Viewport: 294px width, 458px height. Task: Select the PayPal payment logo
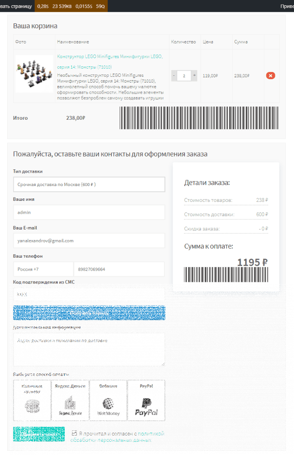[x=146, y=407]
